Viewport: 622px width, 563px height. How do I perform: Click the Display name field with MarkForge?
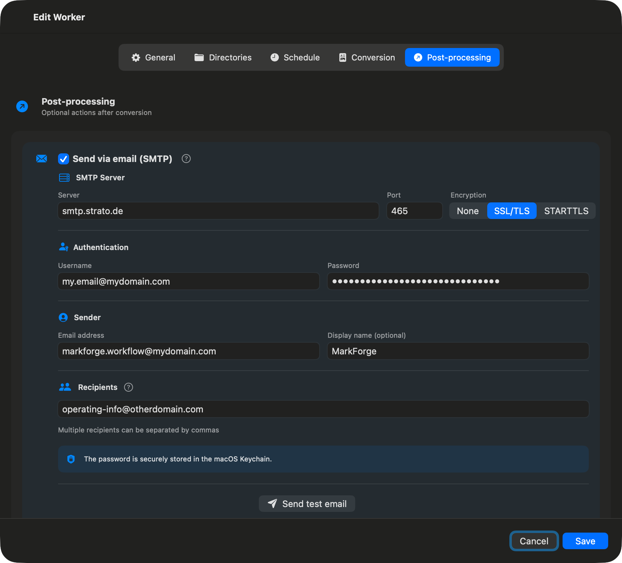click(x=458, y=351)
